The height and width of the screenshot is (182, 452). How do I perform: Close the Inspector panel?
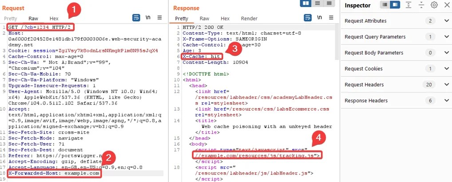click(x=447, y=5)
